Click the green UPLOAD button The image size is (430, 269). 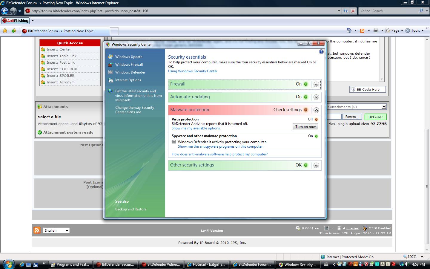pos(375,117)
